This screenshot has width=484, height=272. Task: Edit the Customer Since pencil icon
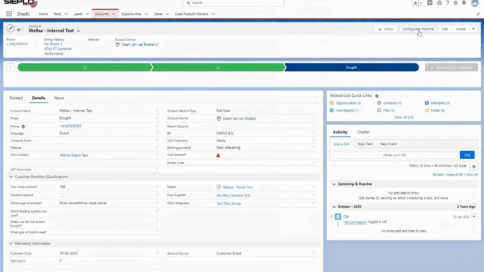coord(157,253)
